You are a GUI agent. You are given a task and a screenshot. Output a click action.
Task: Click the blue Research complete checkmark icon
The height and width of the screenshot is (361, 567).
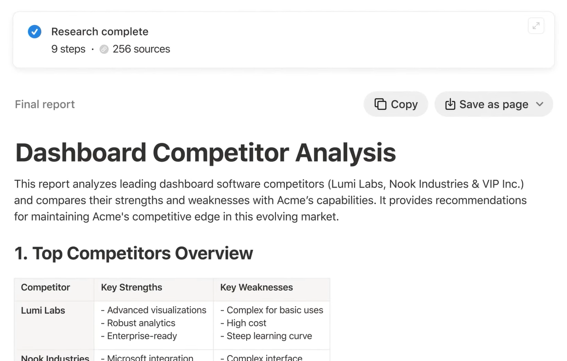click(35, 32)
